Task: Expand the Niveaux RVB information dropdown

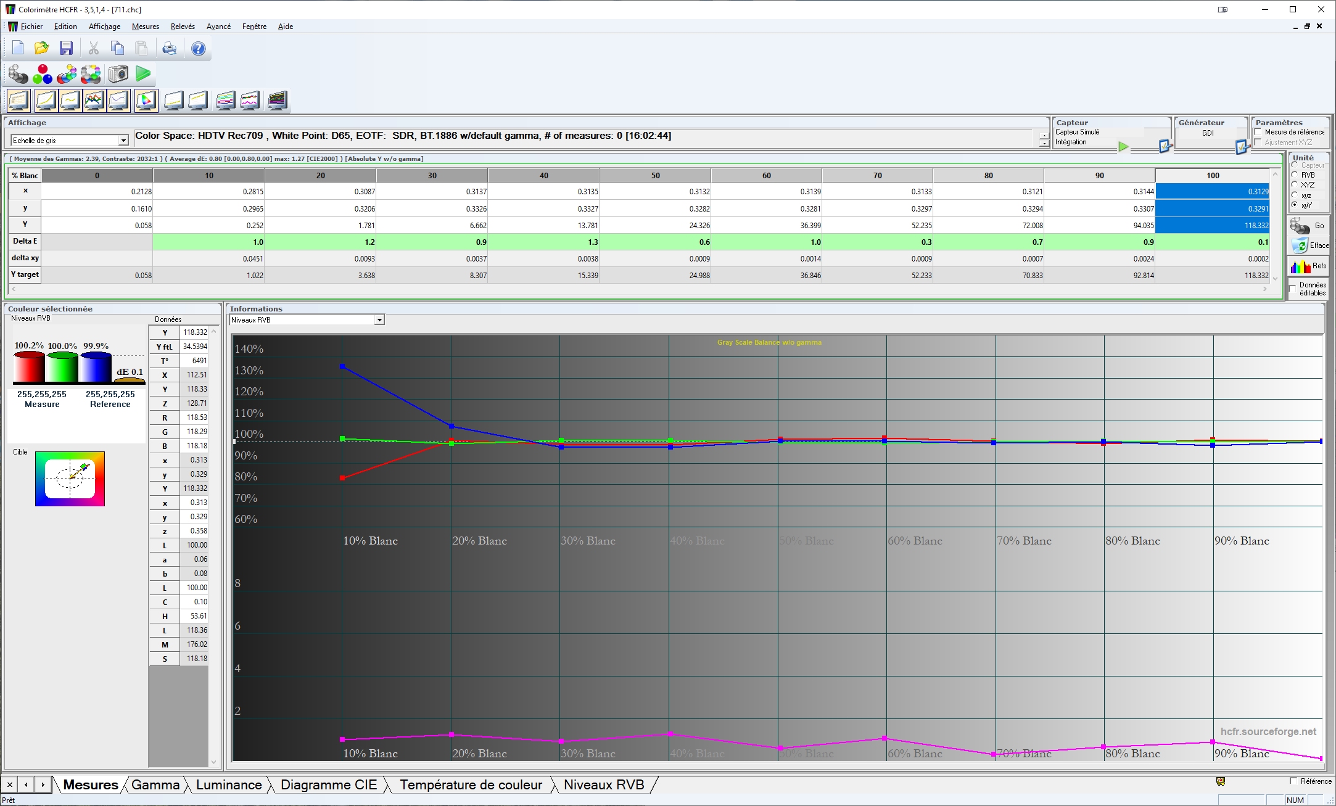Action: click(379, 319)
